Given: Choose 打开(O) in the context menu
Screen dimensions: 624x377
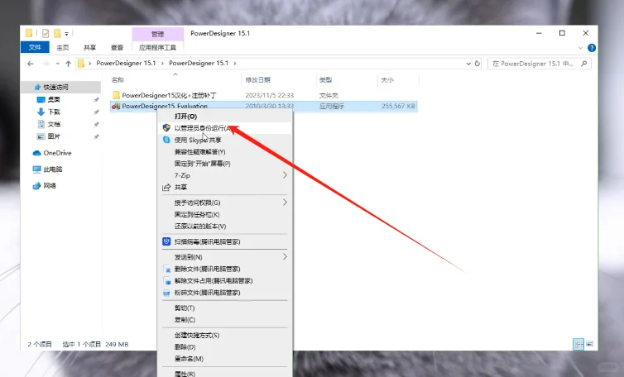Looking at the screenshot, I should point(225,116).
